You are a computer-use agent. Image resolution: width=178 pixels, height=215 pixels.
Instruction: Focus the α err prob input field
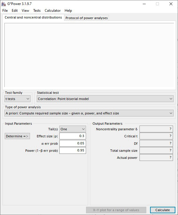[73, 143]
